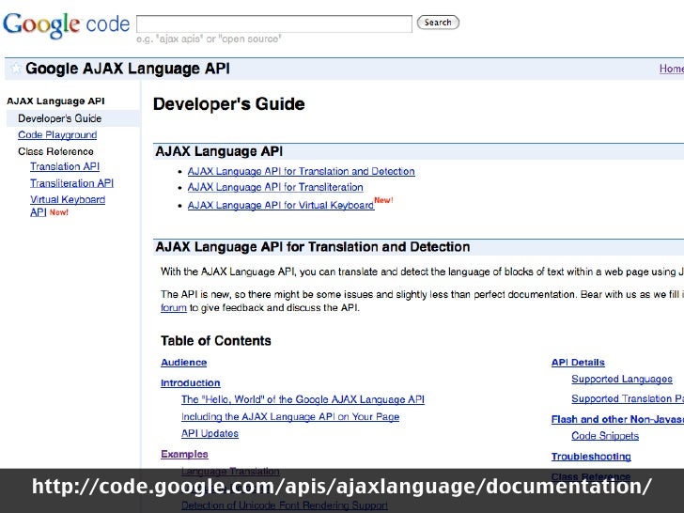Image resolution: width=684 pixels, height=513 pixels.
Task: Click the search input field
Action: (x=274, y=23)
